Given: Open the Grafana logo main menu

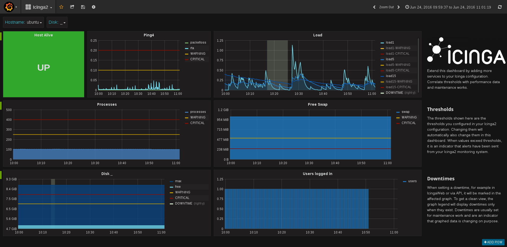Looking at the screenshot, I should tap(11, 7).
